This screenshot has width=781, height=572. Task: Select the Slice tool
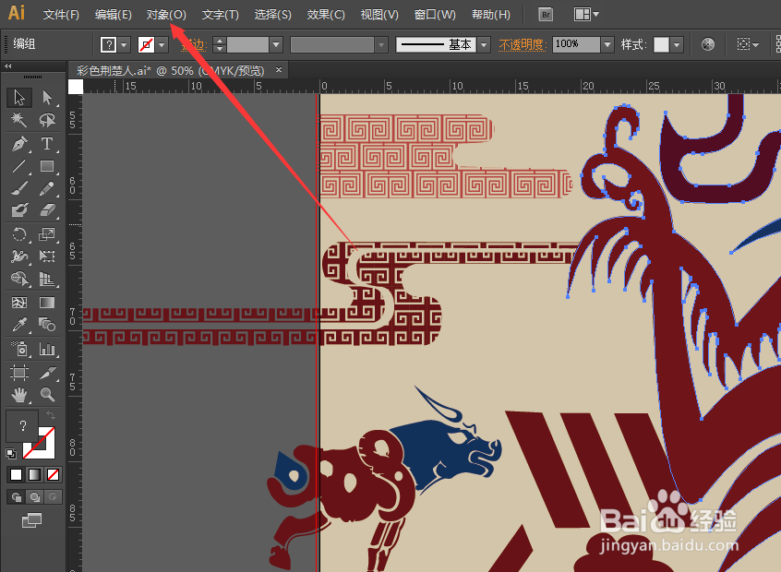pos(47,373)
